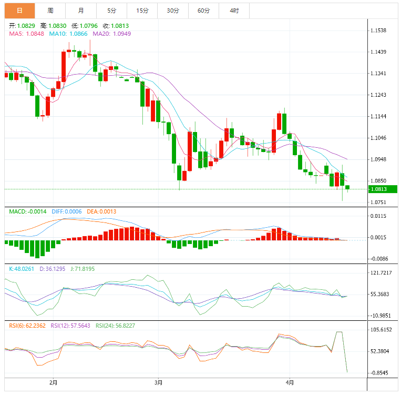
Task: Click the 1.0948 price axis label
Action: pyautogui.click(x=378, y=159)
